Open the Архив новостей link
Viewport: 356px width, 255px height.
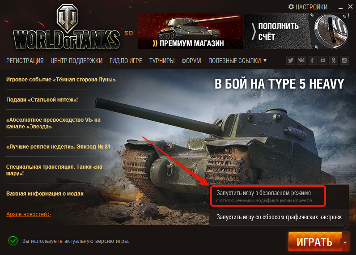(29, 214)
